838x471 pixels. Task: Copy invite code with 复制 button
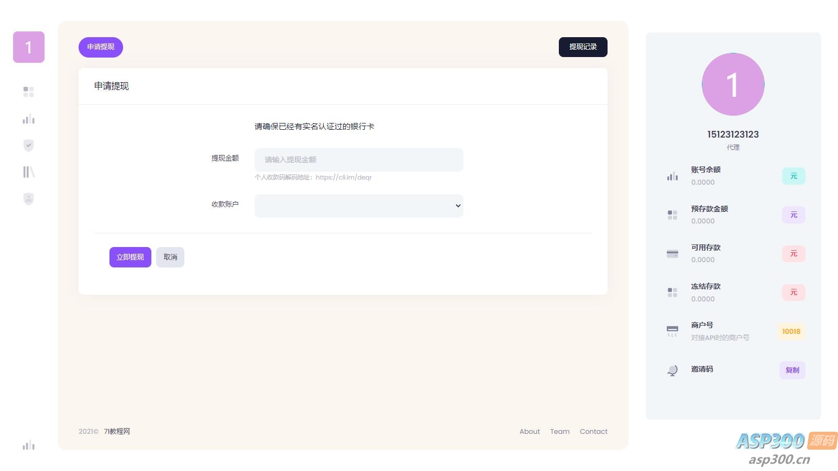point(792,370)
